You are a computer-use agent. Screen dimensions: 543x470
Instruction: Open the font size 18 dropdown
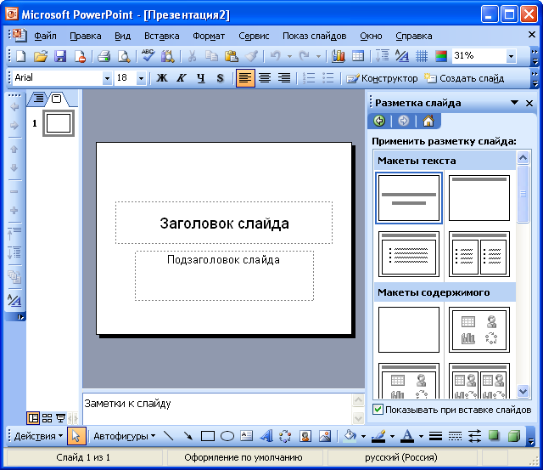click(x=141, y=78)
